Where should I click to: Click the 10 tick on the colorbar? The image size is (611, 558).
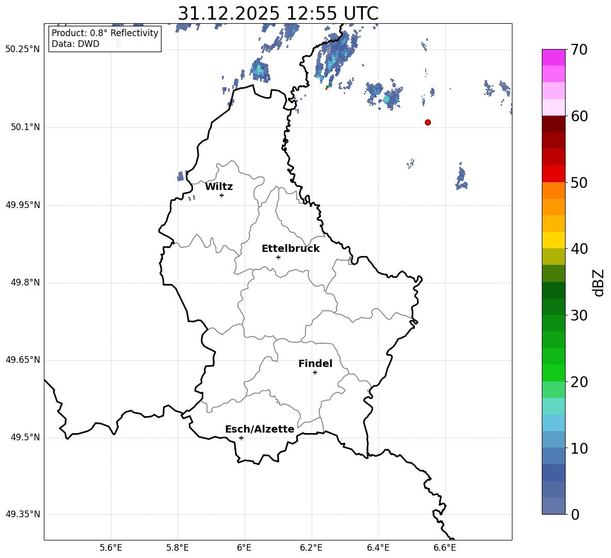(x=579, y=448)
